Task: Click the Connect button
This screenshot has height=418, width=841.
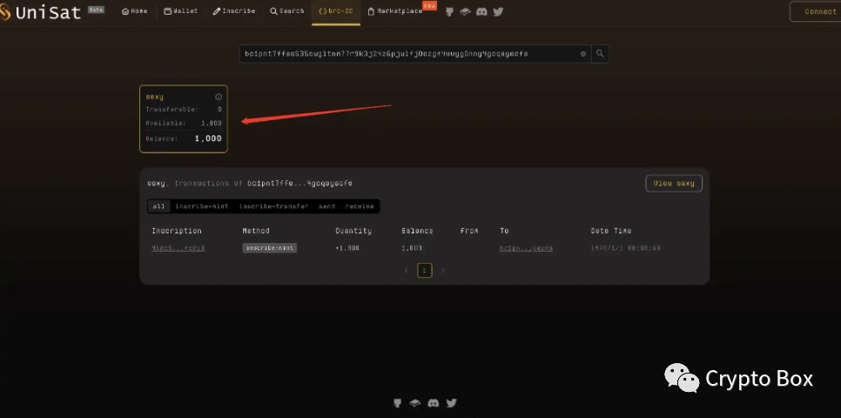Action: click(816, 12)
